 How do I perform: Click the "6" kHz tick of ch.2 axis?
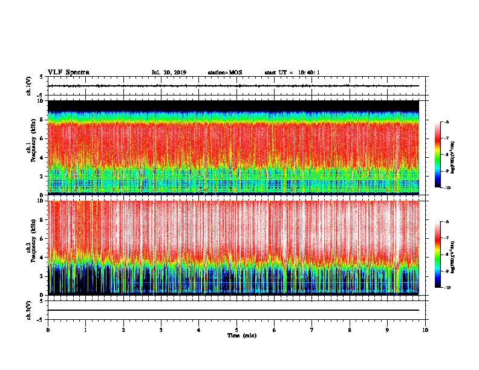click(x=43, y=238)
